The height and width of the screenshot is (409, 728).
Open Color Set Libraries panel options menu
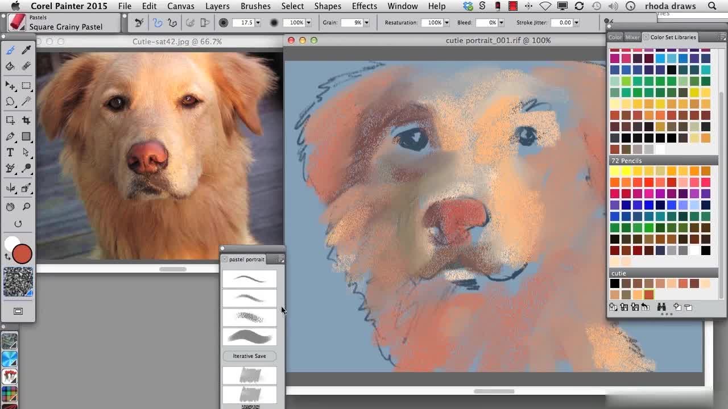click(721, 37)
